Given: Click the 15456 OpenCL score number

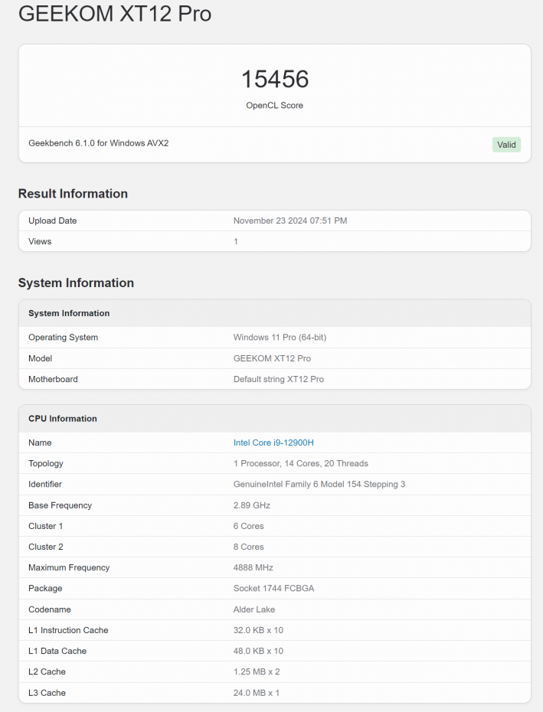Looking at the screenshot, I should [x=275, y=79].
